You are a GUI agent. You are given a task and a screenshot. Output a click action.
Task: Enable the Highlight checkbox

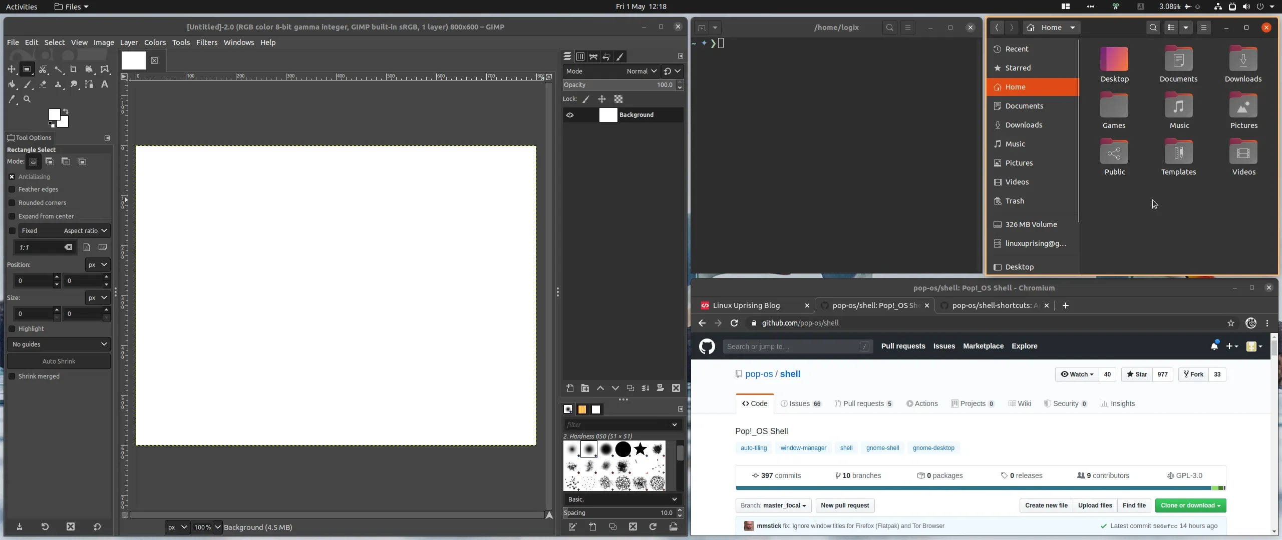click(x=12, y=329)
